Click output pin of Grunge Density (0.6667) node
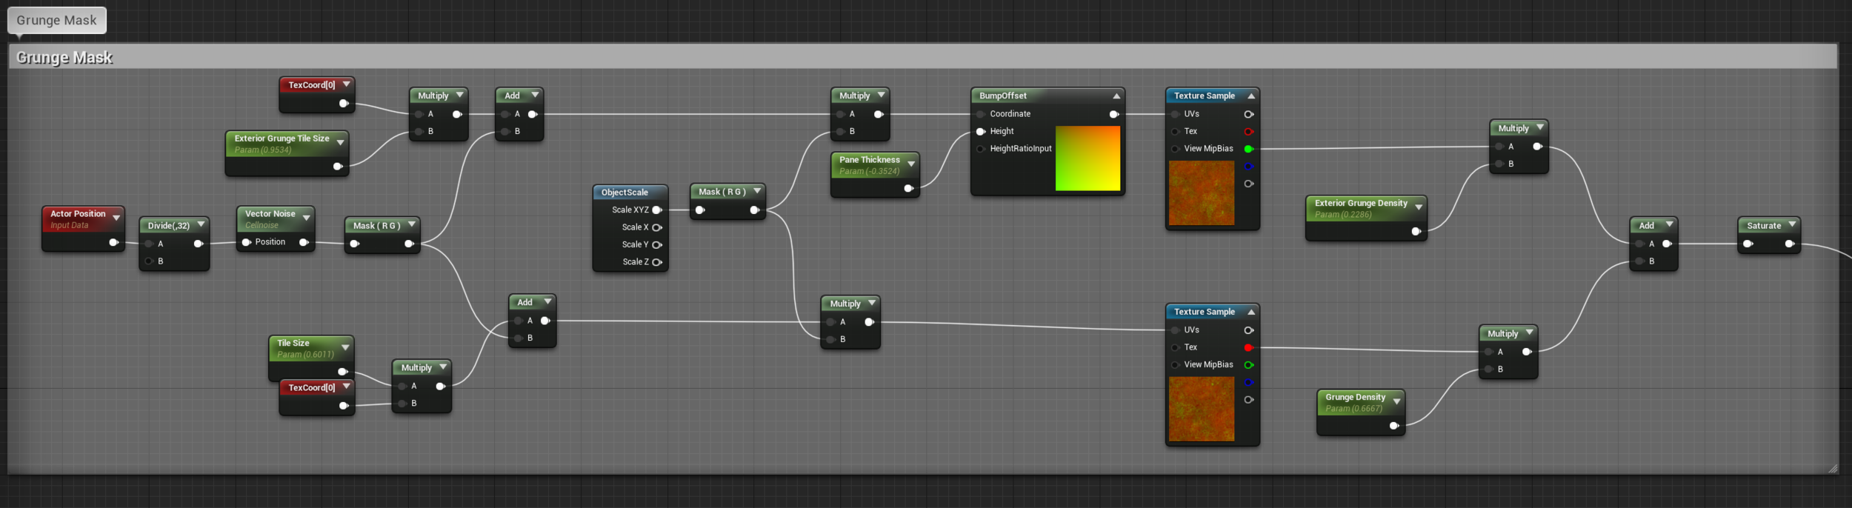Viewport: 1852px width, 508px height. (1394, 426)
